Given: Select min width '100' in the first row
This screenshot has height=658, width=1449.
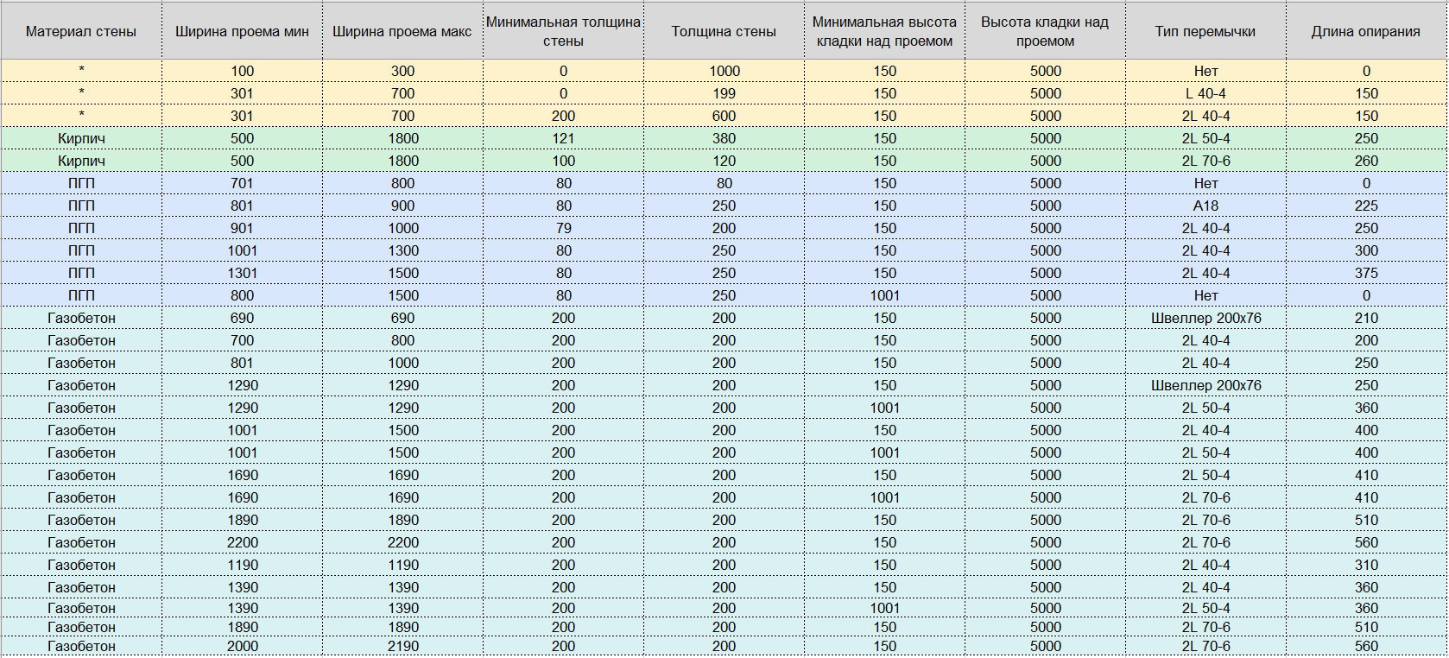Looking at the screenshot, I should click(242, 71).
